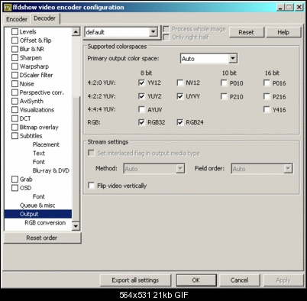This screenshot has width=307, height=301.
Task: Click Export all settings
Action: tap(135, 280)
